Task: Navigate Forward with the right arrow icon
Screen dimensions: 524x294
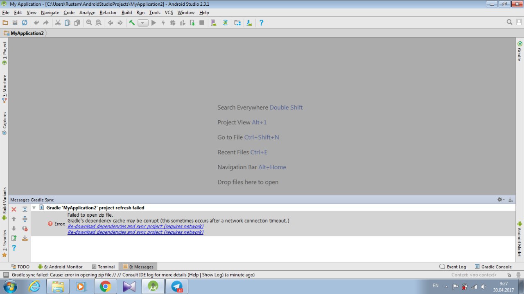Action: [120, 23]
